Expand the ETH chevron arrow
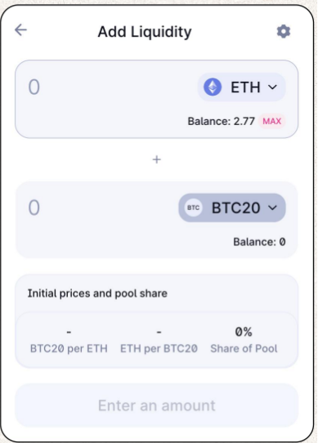This screenshot has width=318, height=443. pos(272,87)
